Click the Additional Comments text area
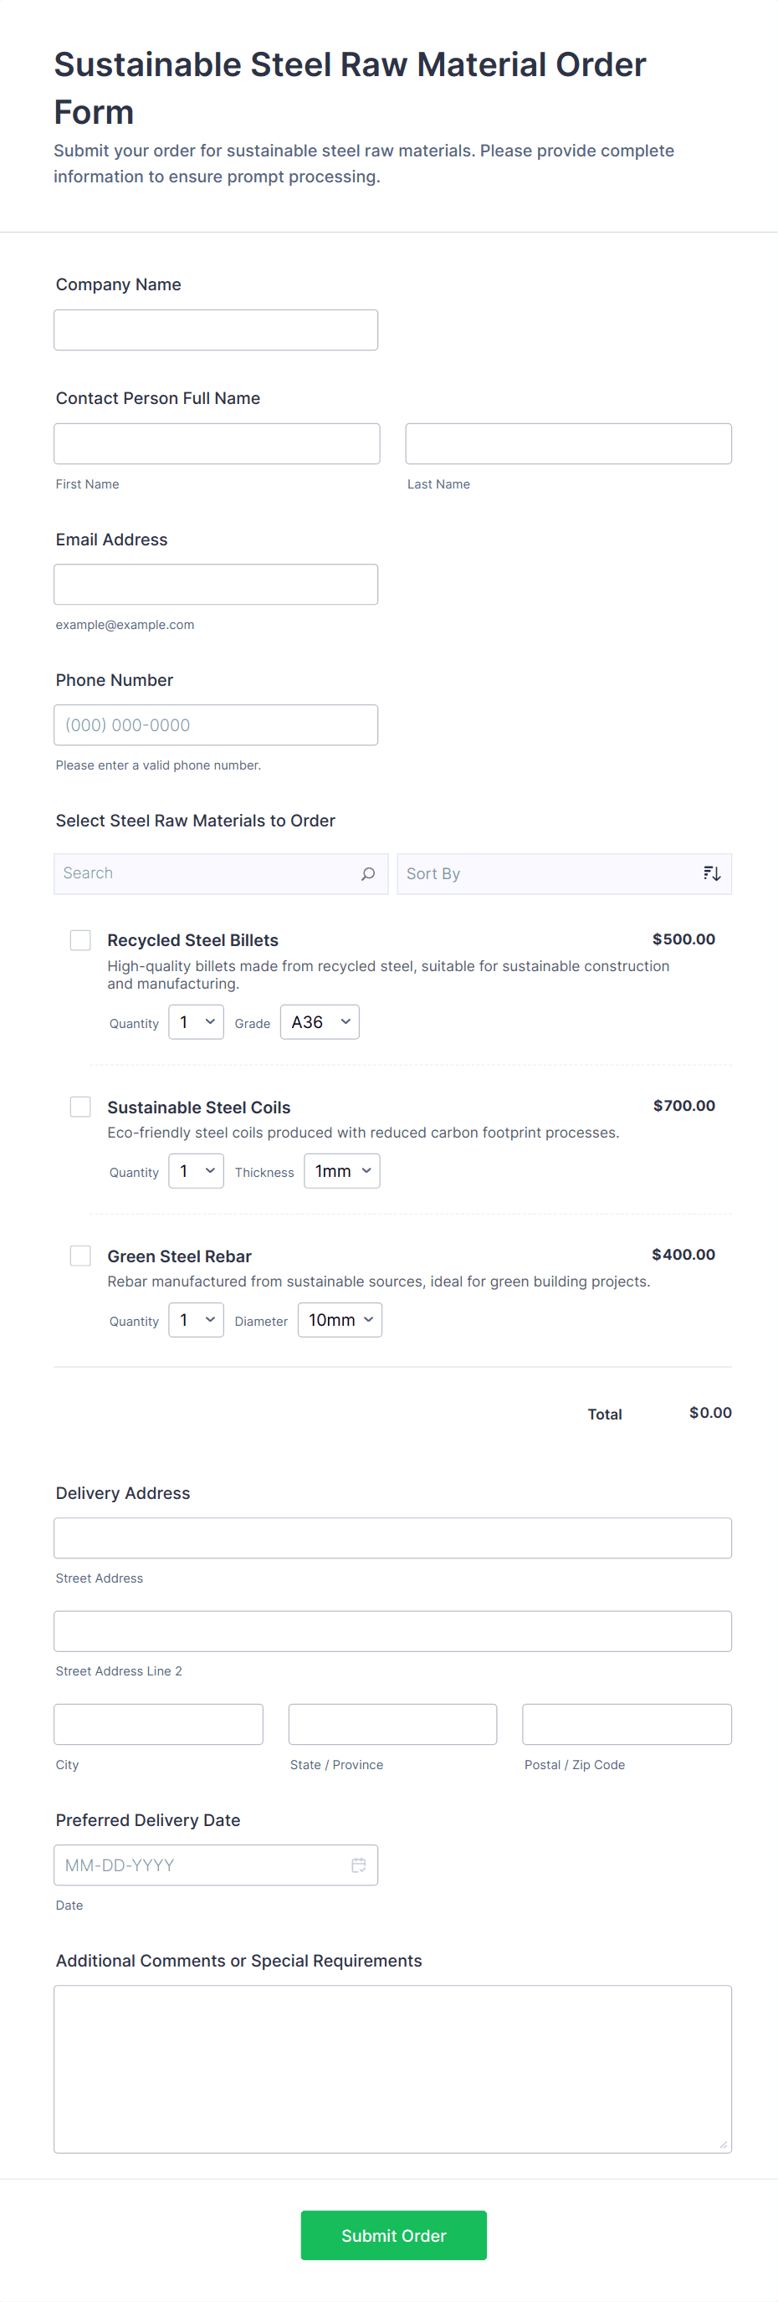This screenshot has width=778, height=2302. [x=392, y=2069]
